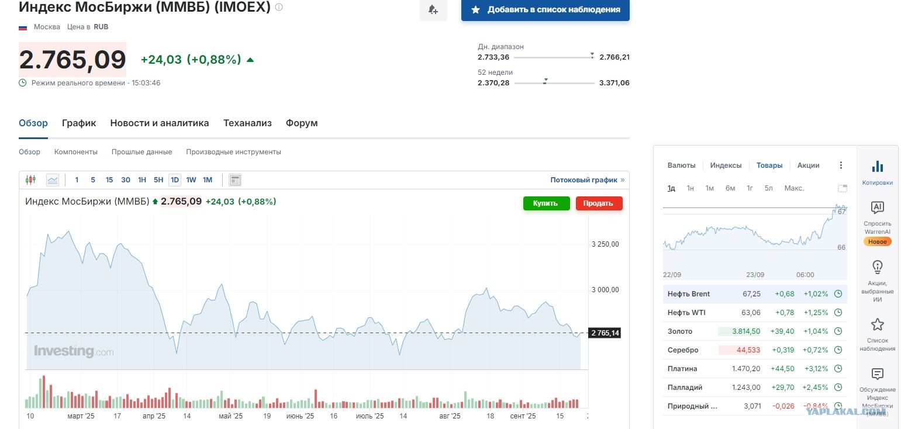Select the 1D chart interval
Viewport: 901px width, 429px height.
[x=175, y=180]
